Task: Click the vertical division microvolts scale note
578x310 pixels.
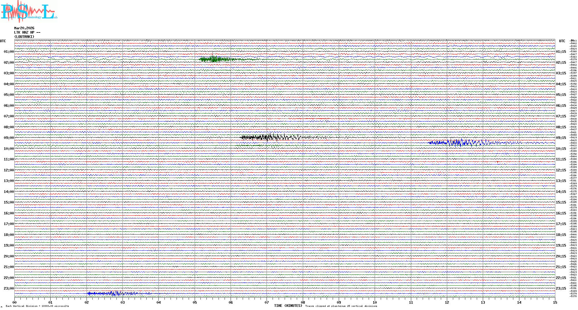Action: pyautogui.click(x=37, y=306)
